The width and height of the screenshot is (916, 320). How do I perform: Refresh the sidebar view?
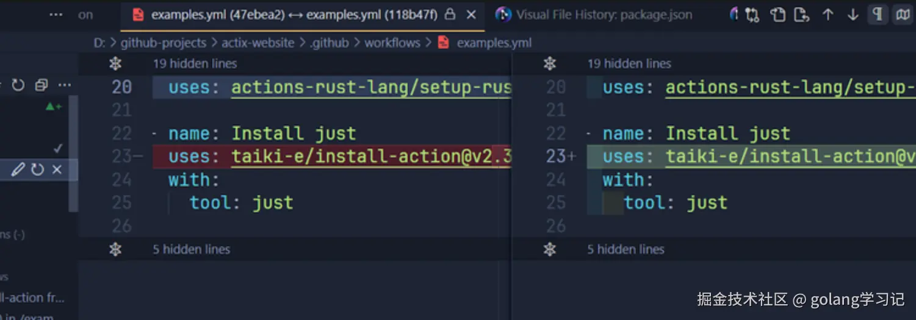click(18, 85)
